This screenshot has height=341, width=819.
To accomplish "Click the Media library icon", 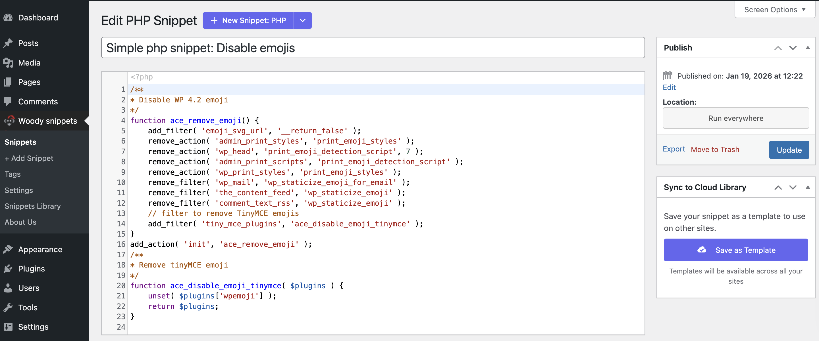I will pos(8,63).
